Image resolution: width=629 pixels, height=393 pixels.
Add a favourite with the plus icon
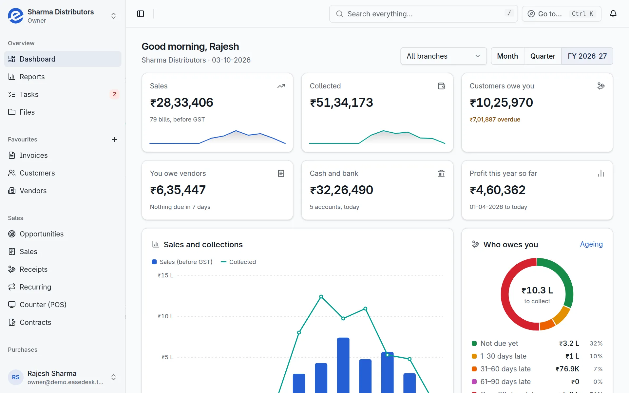tap(114, 140)
